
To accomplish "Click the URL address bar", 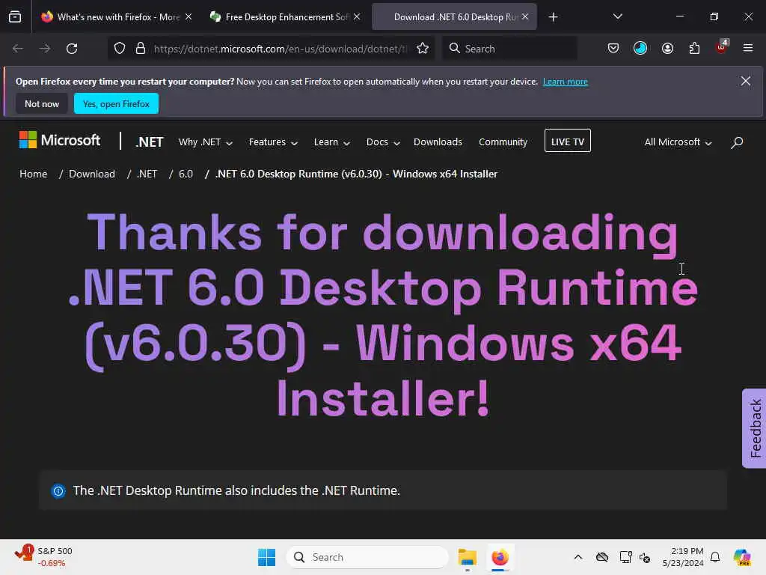I will click(280, 49).
